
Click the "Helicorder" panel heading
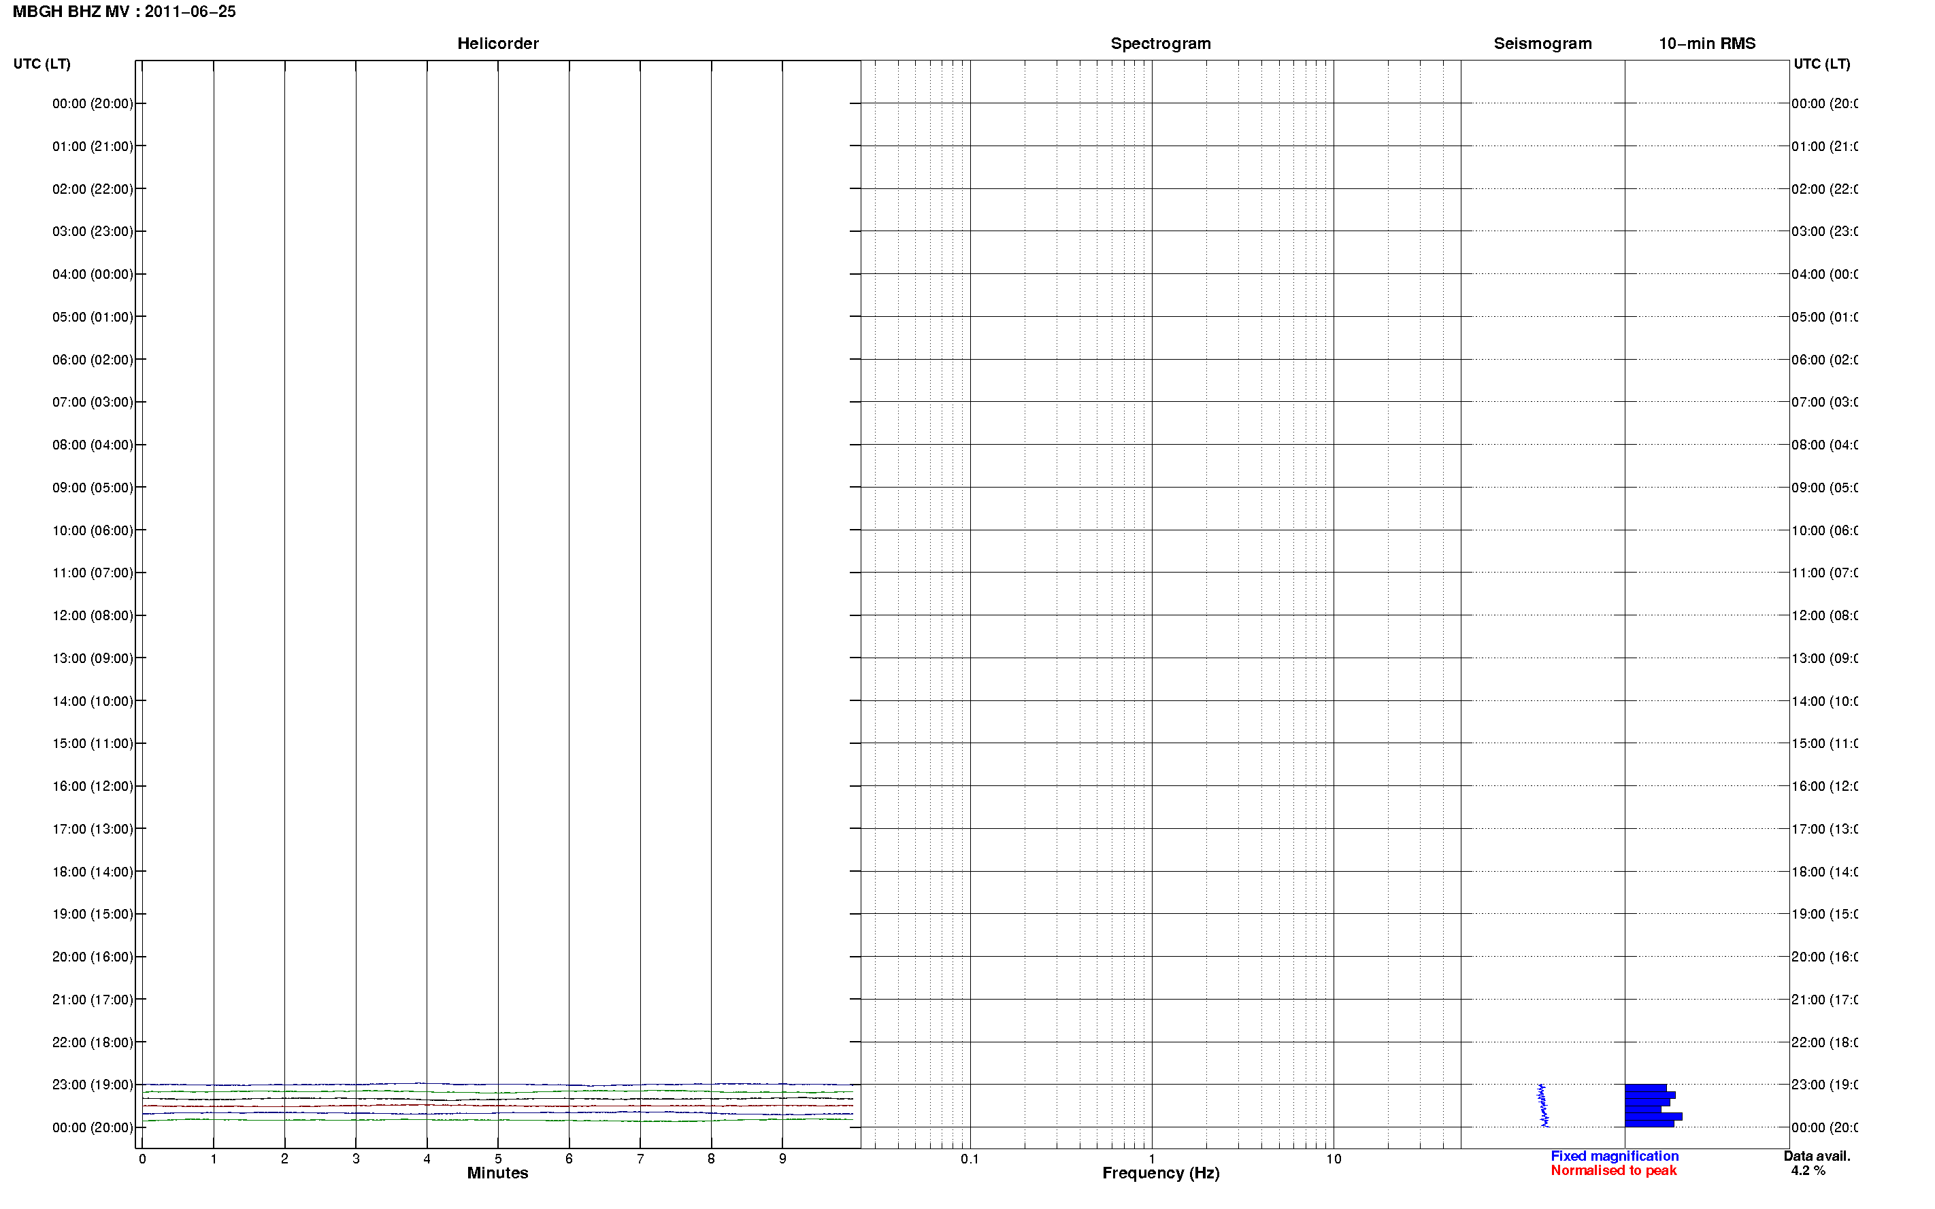pos(497,44)
